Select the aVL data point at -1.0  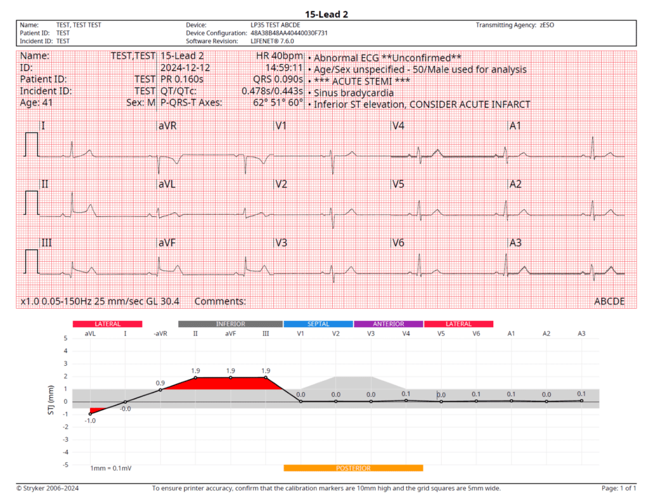(90, 414)
